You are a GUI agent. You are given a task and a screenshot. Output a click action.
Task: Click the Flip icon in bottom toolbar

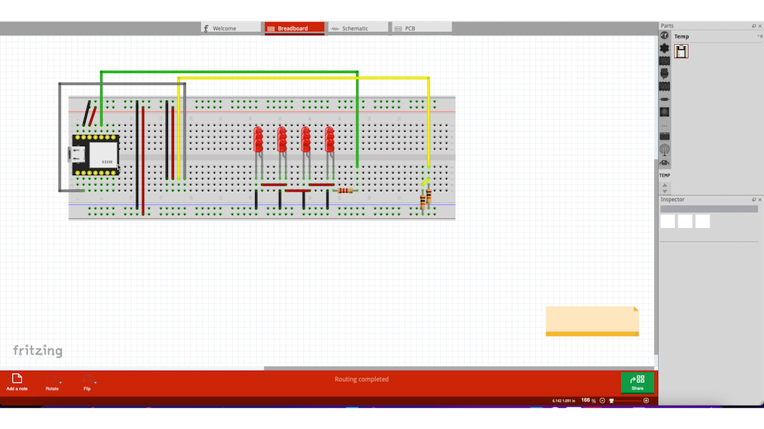87,378
